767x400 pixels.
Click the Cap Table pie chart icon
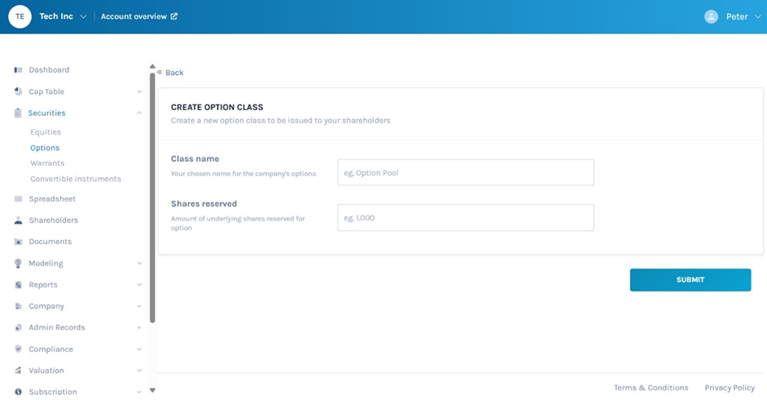pyautogui.click(x=18, y=91)
